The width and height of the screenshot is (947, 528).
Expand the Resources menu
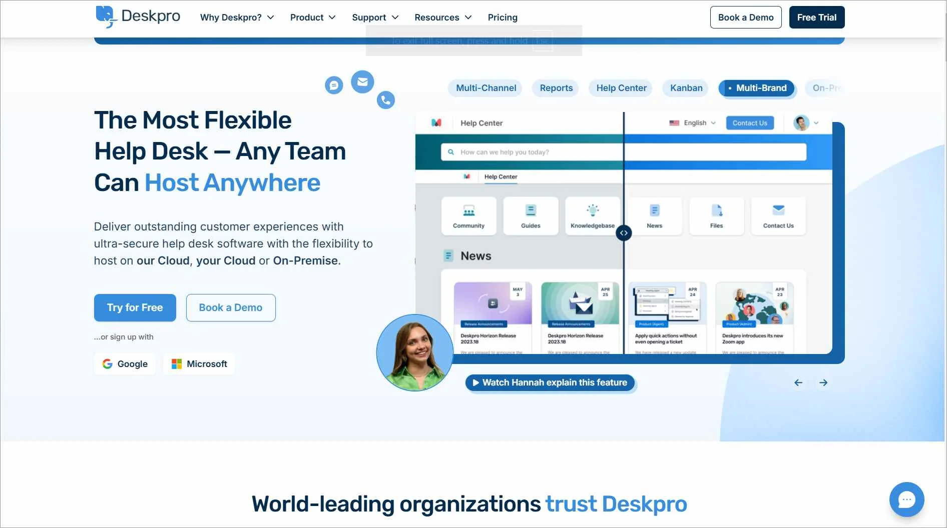[x=443, y=17]
